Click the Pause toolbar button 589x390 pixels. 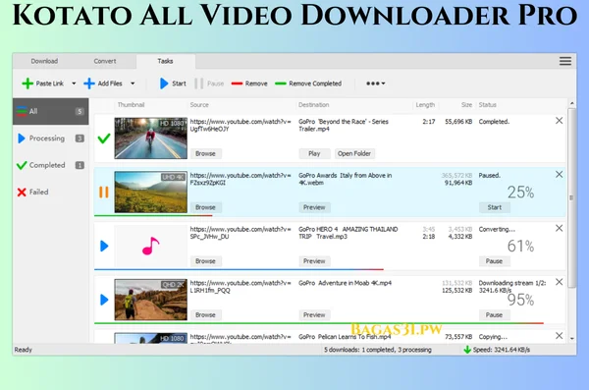tap(209, 84)
